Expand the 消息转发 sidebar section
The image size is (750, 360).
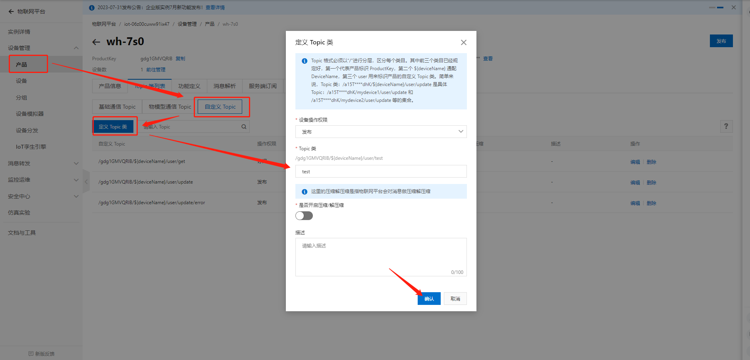76,163
